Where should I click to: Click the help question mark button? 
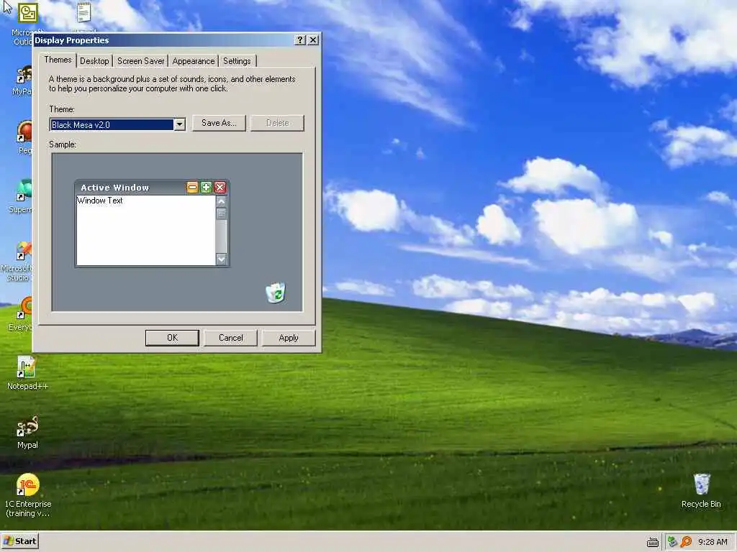300,40
